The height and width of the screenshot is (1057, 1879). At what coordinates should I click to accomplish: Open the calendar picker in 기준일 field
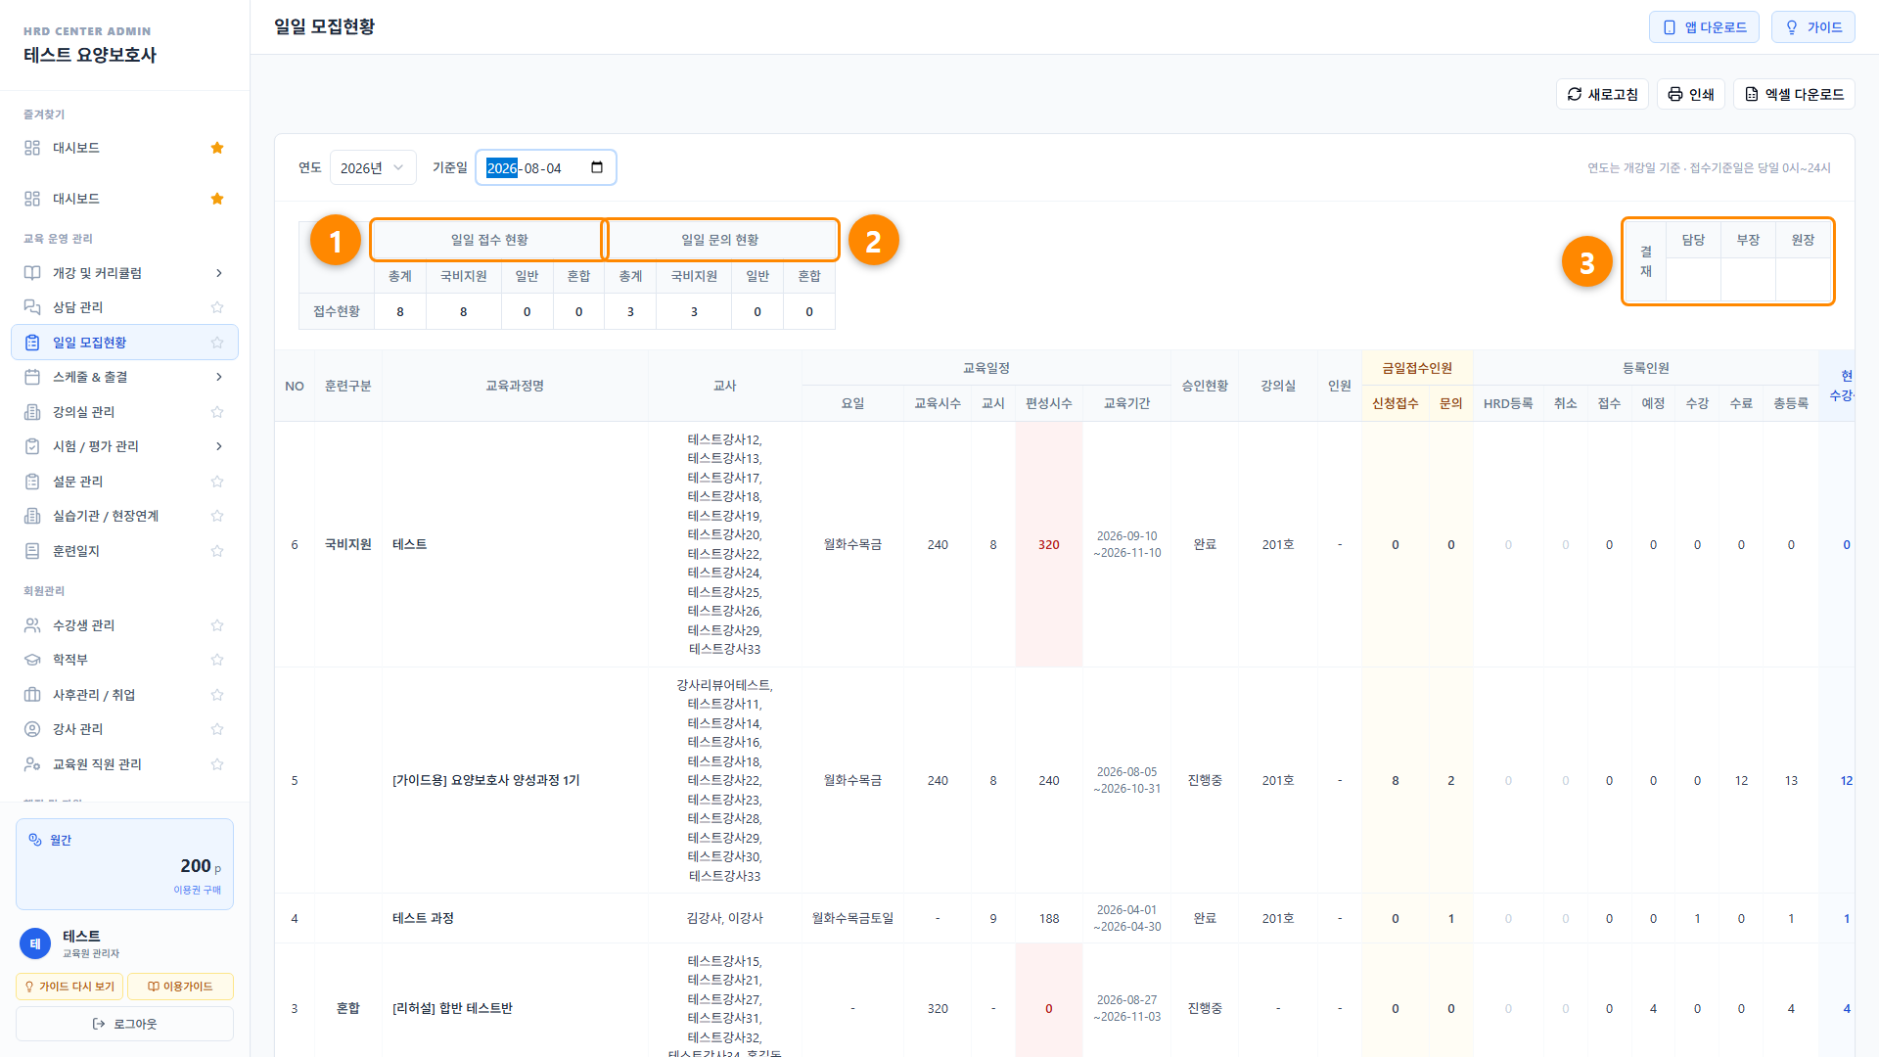point(597,167)
